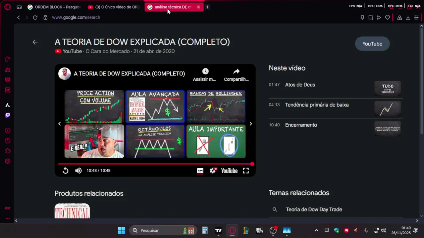
Task: Click the Watch later clock icon
Action: (x=205, y=71)
